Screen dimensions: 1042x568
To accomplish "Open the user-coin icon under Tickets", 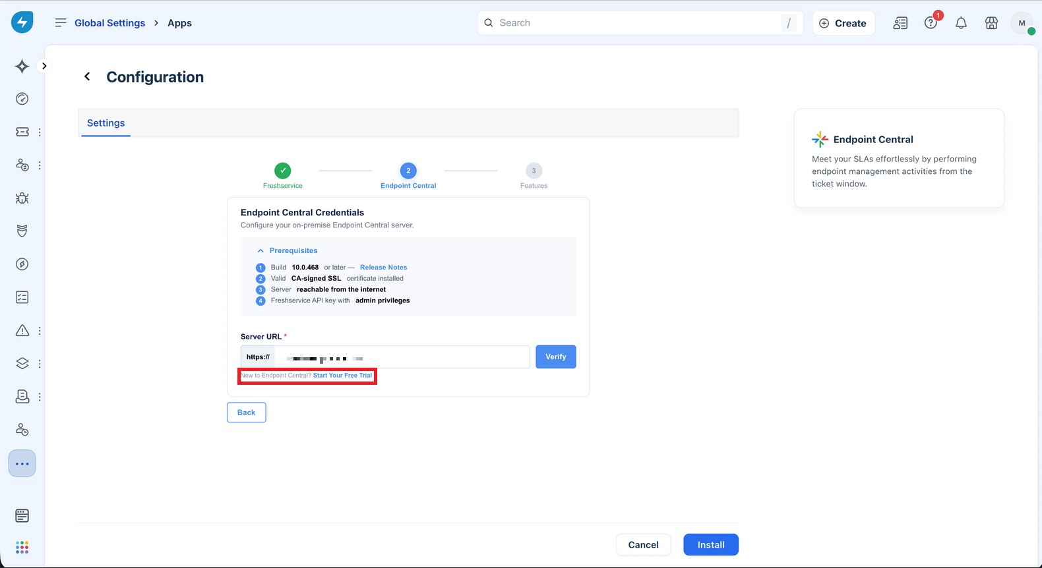I will (x=22, y=165).
